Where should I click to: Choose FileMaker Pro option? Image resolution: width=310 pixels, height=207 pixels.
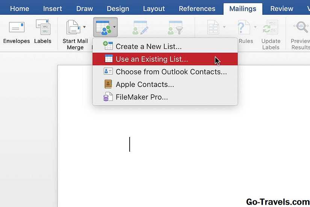[x=142, y=97]
